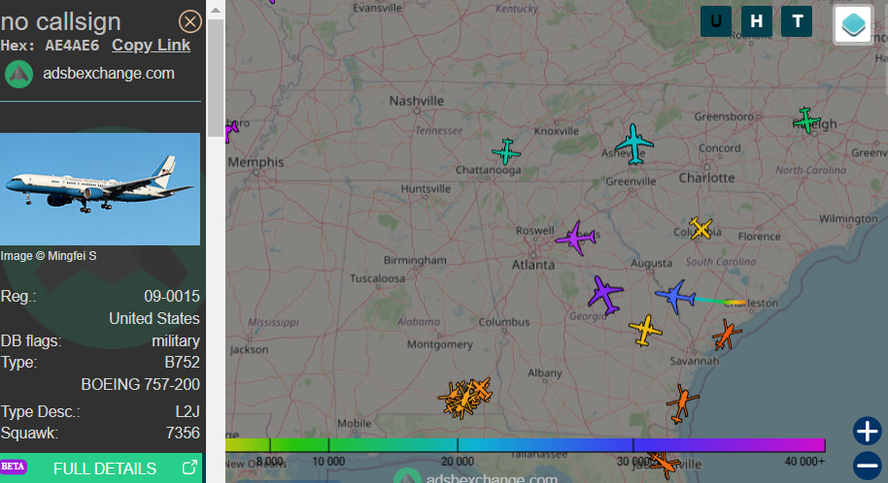Open adsbexchange.com site link text
The width and height of the screenshot is (888, 483).
(109, 74)
